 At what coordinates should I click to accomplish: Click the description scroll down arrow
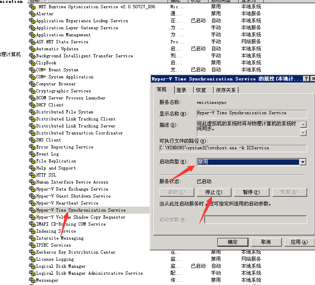click(x=303, y=133)
